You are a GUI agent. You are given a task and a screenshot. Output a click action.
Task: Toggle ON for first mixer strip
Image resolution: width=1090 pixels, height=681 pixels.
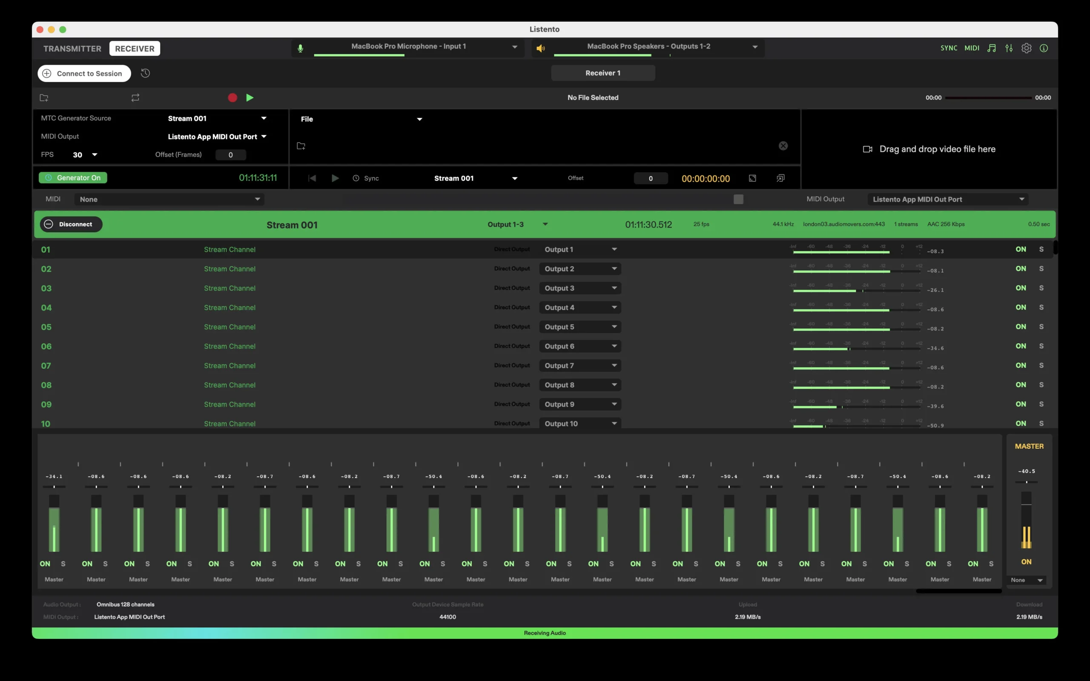point(45,564)
